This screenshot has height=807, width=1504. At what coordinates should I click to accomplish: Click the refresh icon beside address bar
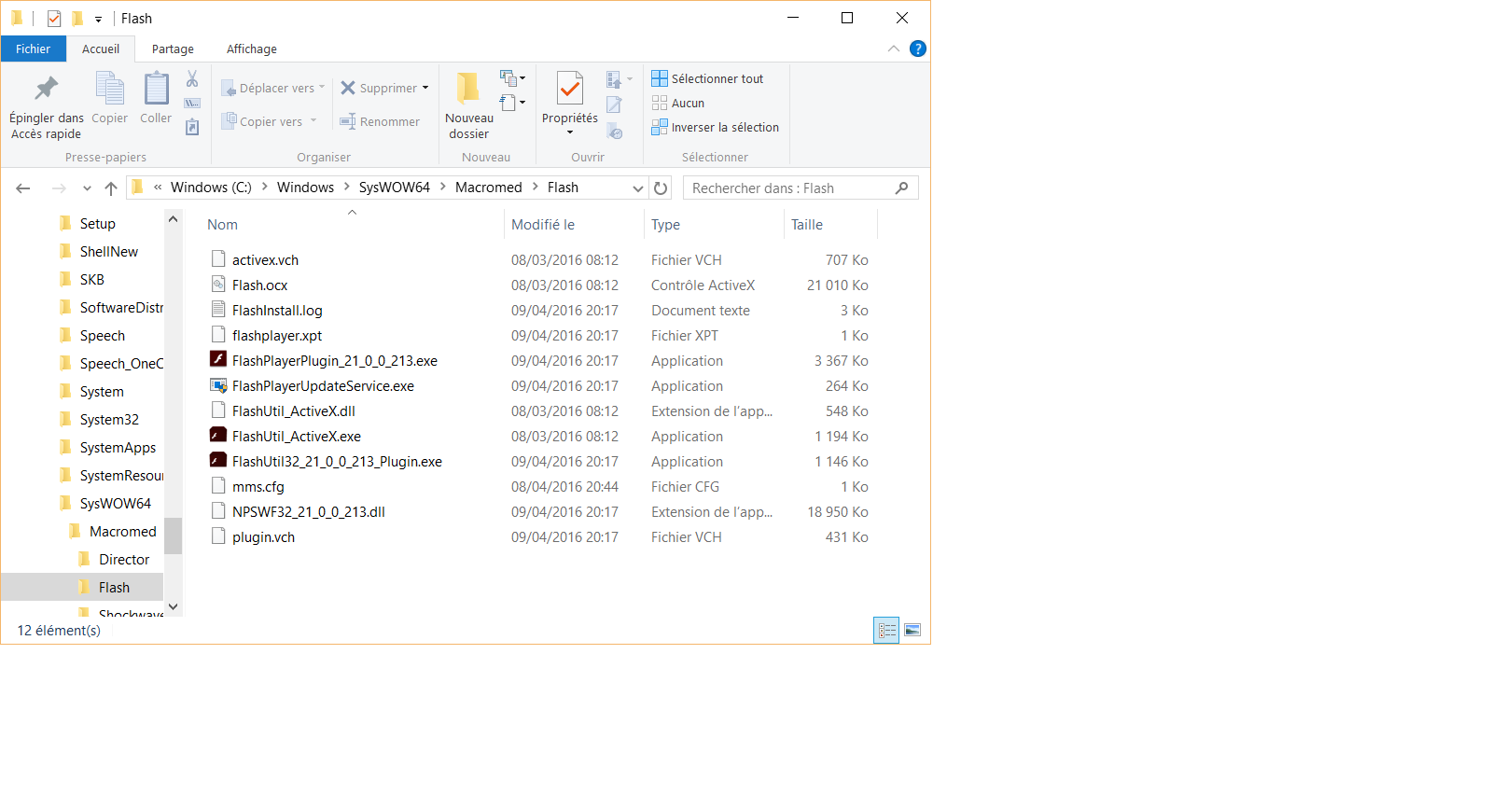(x=661, y=188)
